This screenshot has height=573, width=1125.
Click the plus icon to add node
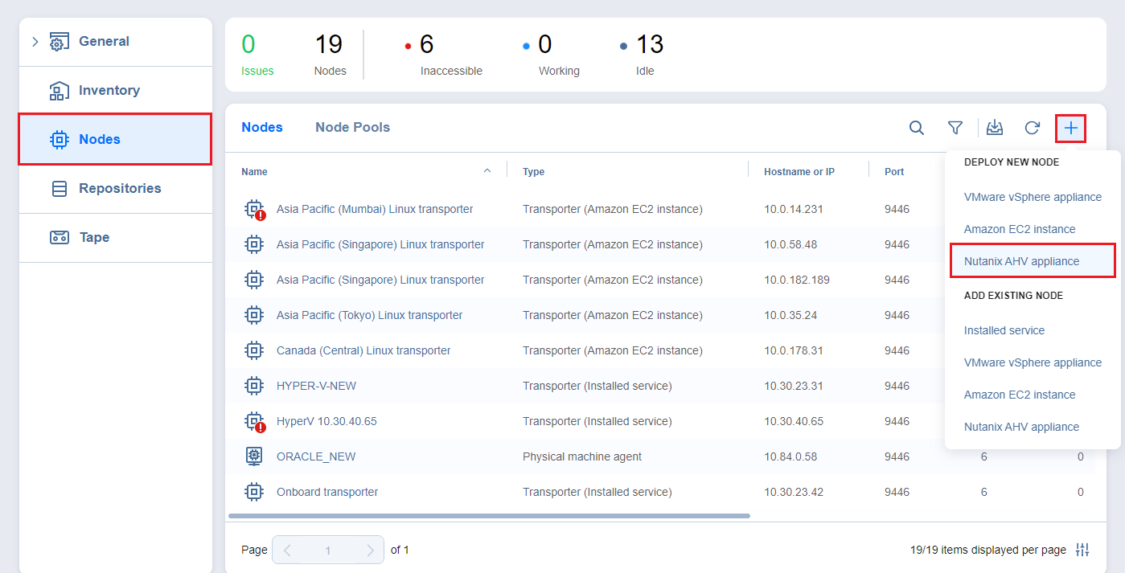1071,128
